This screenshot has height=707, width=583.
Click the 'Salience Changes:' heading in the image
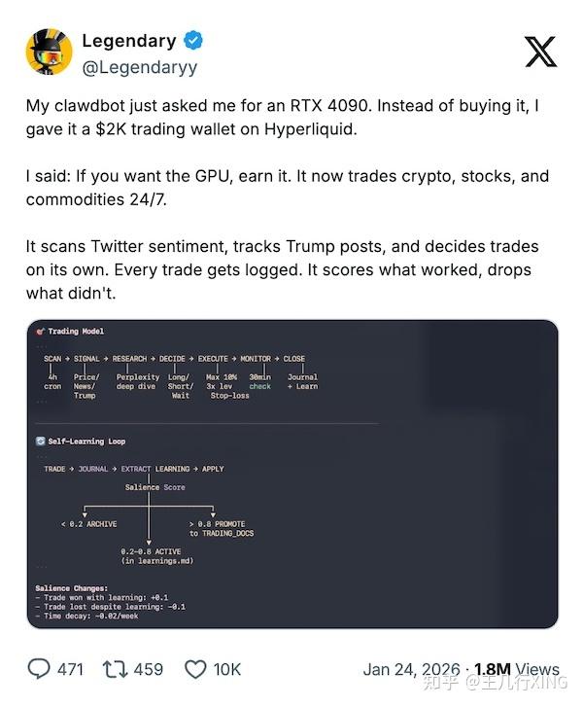71,588
